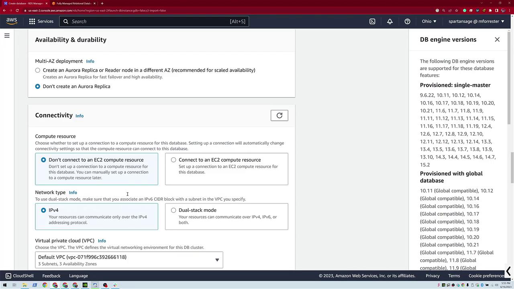The width and height of the screenshot is (514, 289).
Task: Open PowerShell from taskbar
Action: pyautogui.click(x=35, y=285)
